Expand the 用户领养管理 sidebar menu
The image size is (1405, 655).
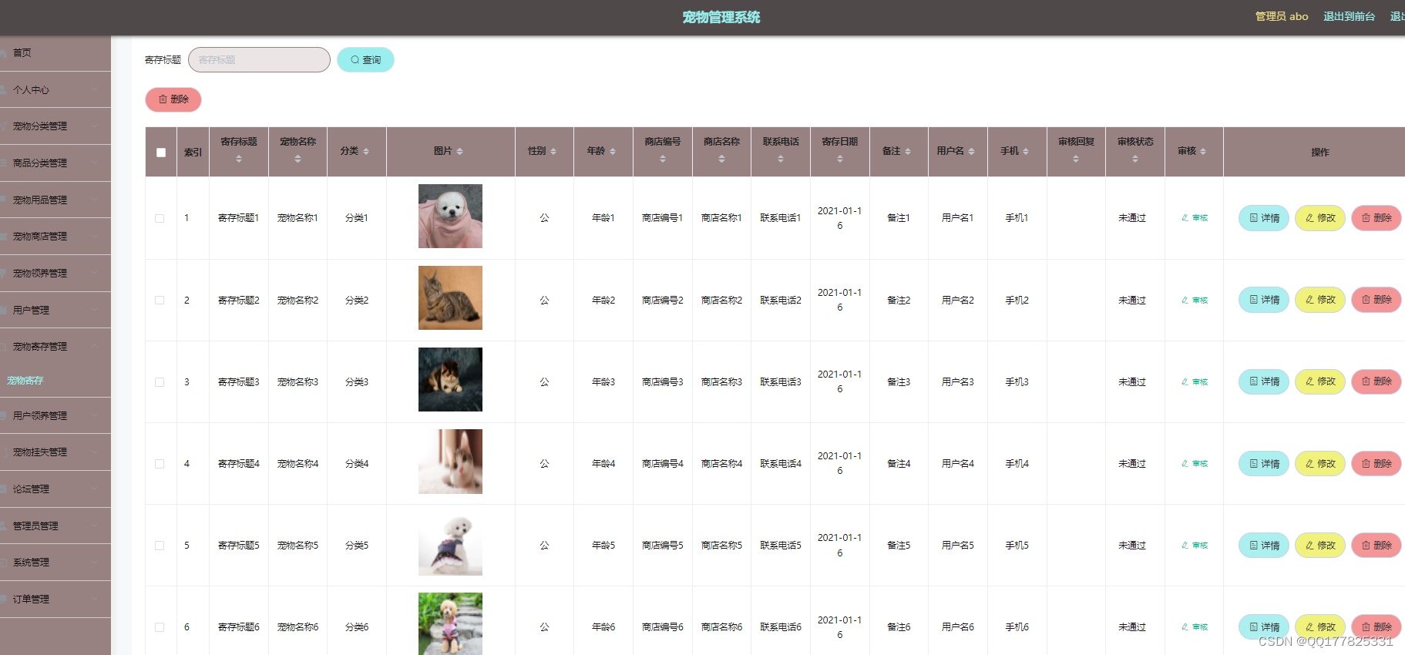coord(55,416)
